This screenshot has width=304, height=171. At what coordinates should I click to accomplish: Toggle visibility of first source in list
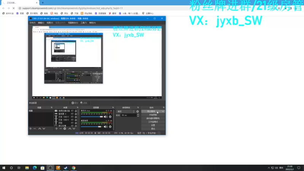(x=72, y=111)
